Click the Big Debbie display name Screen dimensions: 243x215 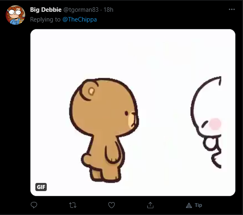coord(46,10)
